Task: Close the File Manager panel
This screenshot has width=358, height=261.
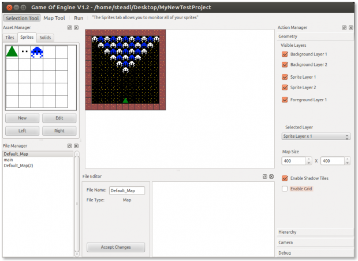Action: pos(76,146)
